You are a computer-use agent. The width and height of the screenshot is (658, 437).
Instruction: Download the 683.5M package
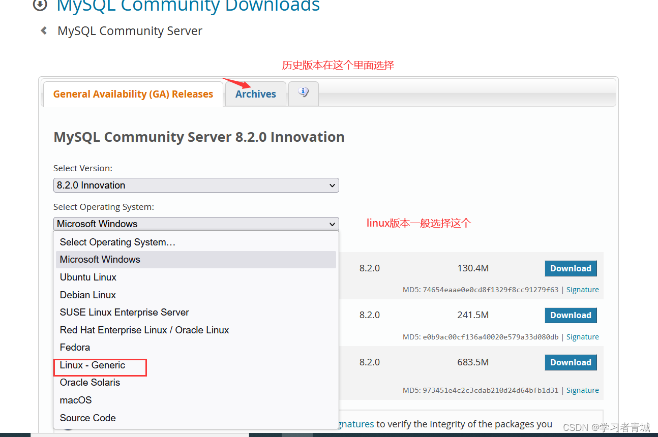pos(571,362)
